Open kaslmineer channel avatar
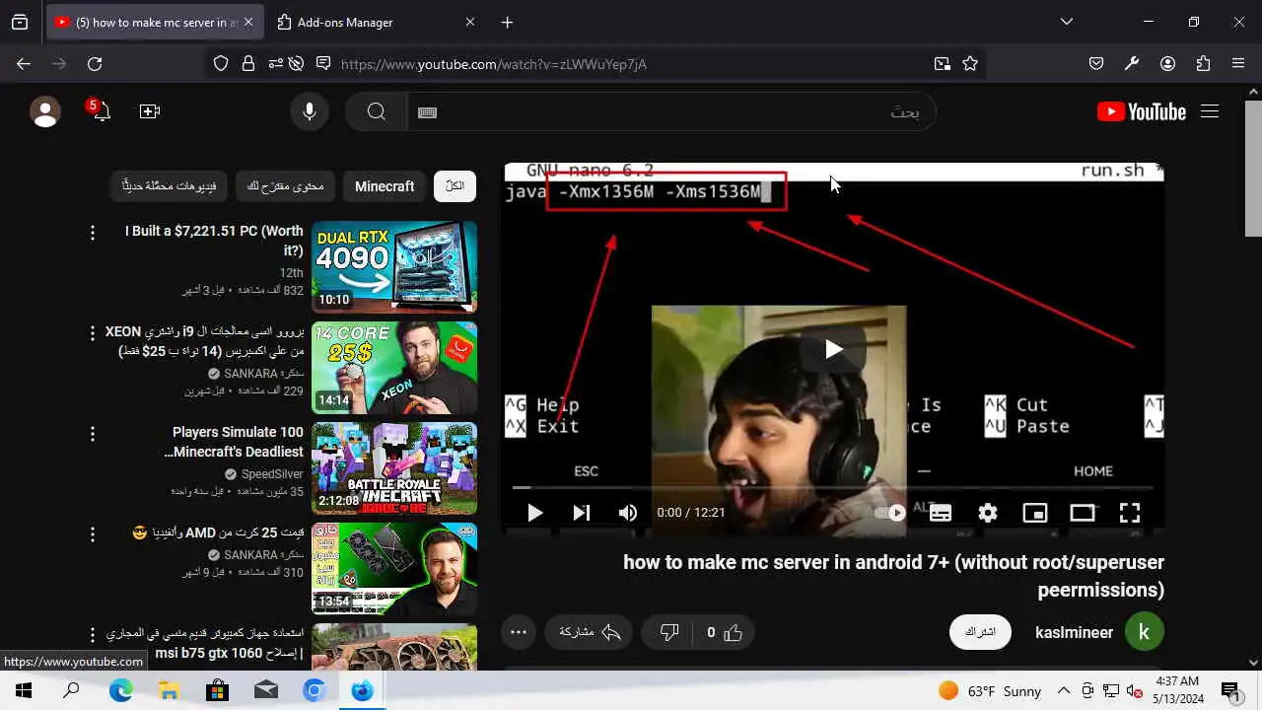 click(1145, 632)
